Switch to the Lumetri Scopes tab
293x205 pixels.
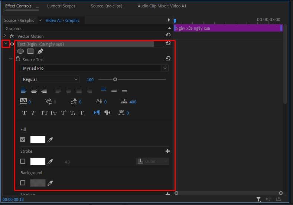point(61,6)
